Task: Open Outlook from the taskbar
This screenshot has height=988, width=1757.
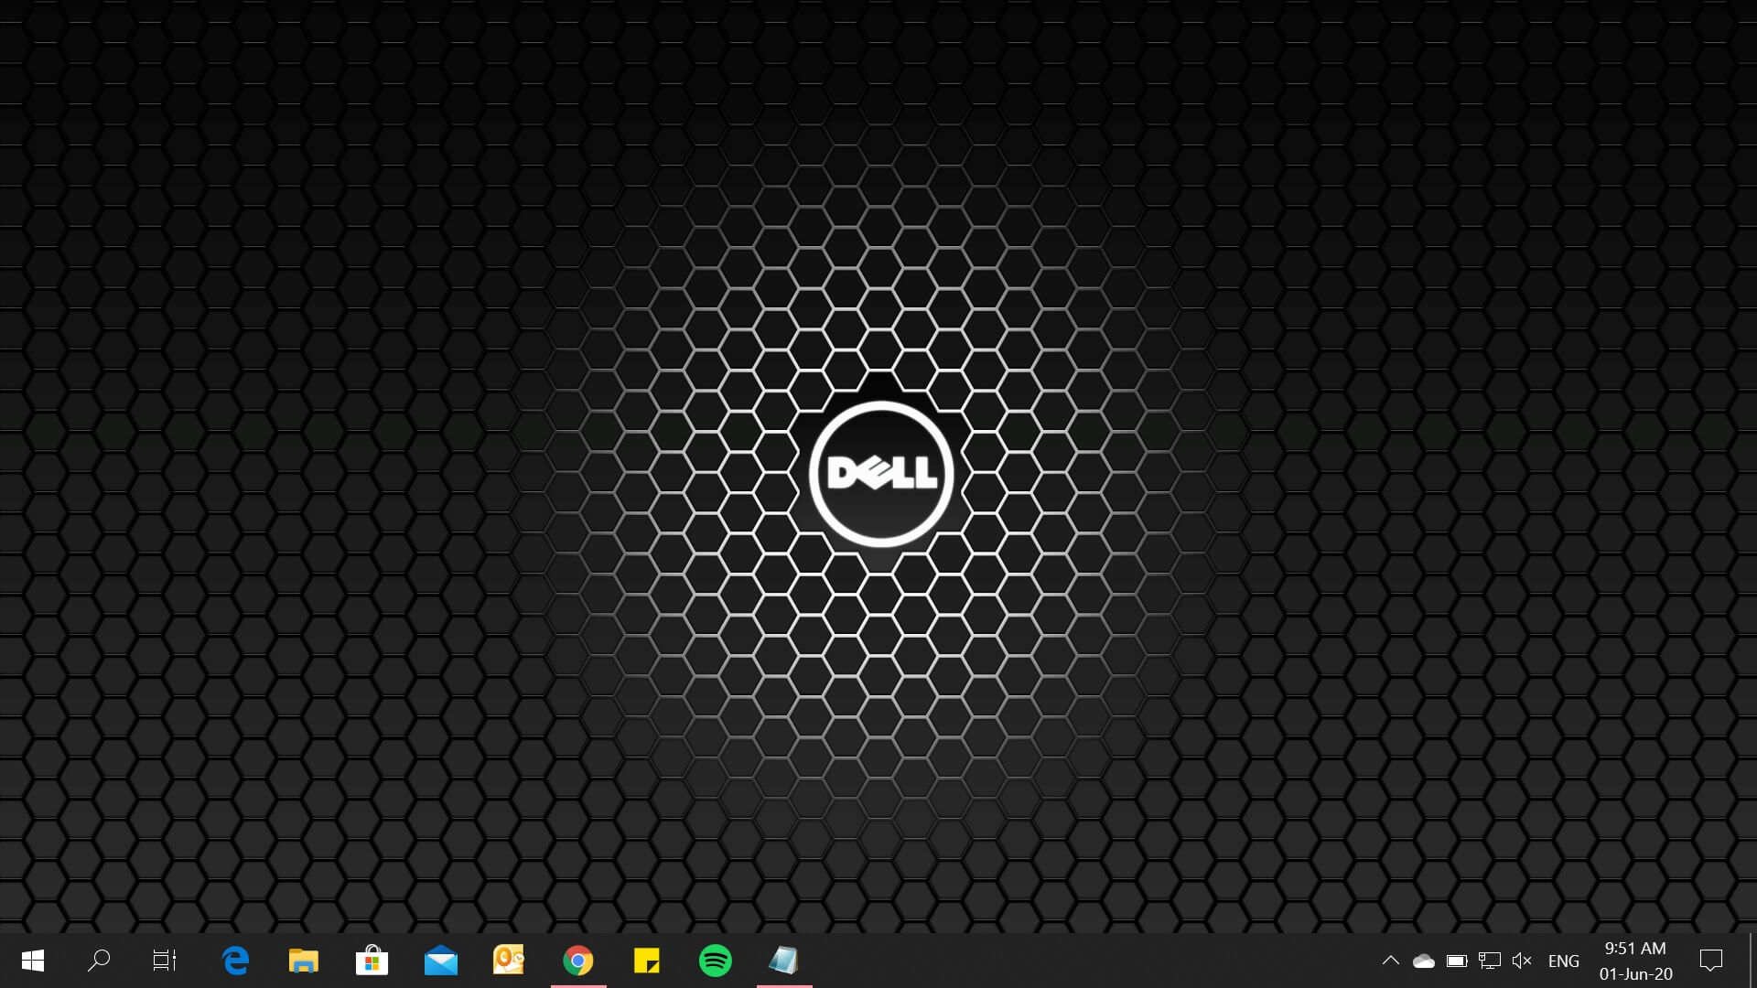Action: 509,960
